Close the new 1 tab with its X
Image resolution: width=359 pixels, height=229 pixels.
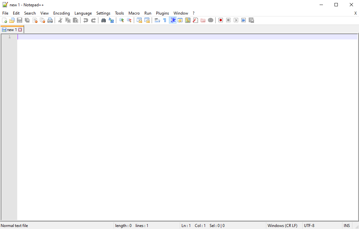click(20, 30)
